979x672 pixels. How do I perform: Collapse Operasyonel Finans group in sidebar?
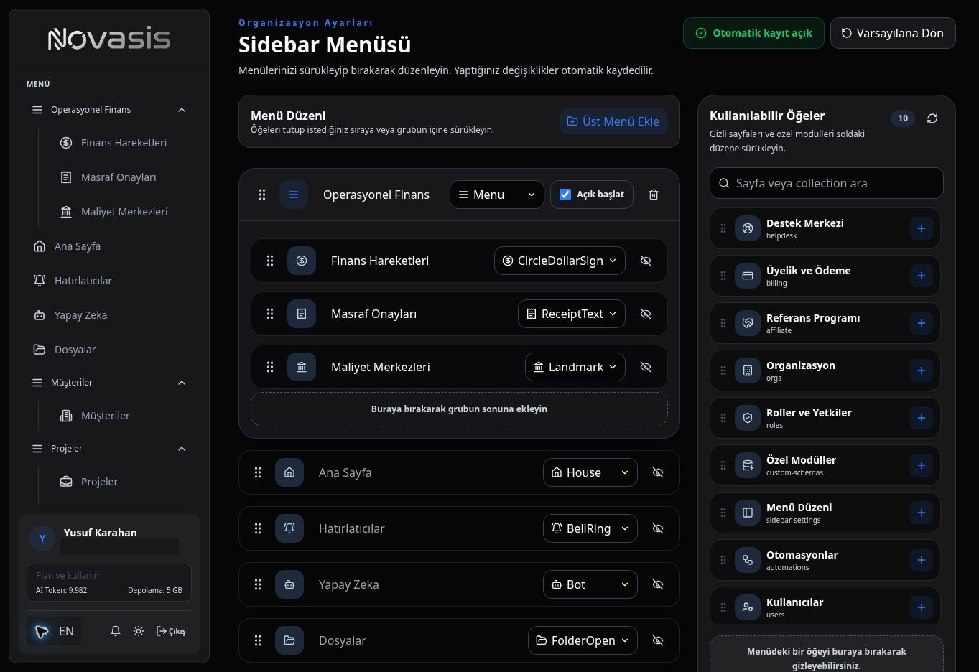[182, 110]
